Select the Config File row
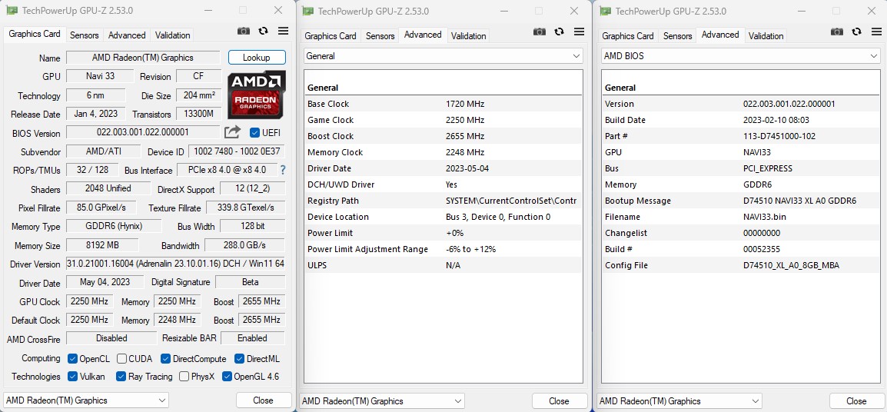This screenshot has width=887, height=412. [x=740, y=265]
